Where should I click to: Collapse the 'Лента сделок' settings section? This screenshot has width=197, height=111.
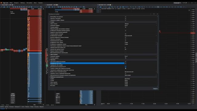pos(50,55)
